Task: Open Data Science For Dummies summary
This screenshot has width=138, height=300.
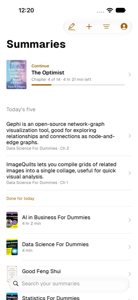Action: pyautogui.click(x=69, y=247)
